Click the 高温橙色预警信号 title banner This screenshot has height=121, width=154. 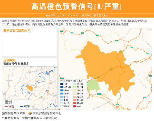(x=76, y=6)
